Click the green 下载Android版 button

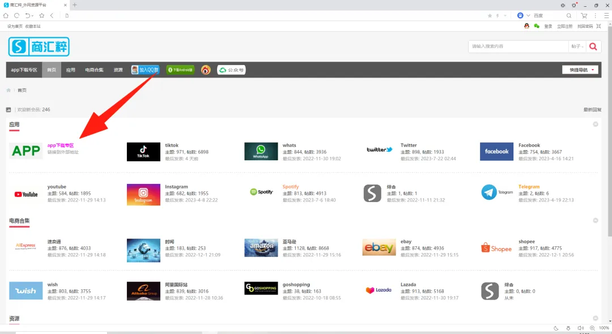pyautogui.click(x=180, y=70)
